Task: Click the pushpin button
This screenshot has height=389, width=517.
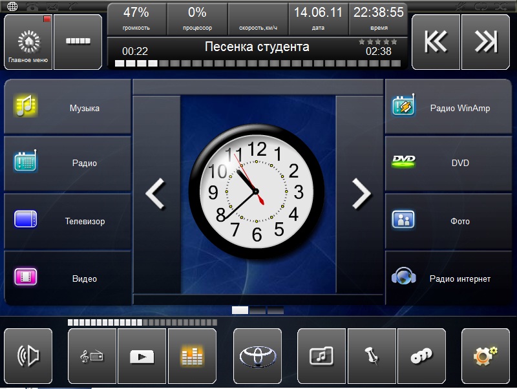Action: (x=372, y=355)
